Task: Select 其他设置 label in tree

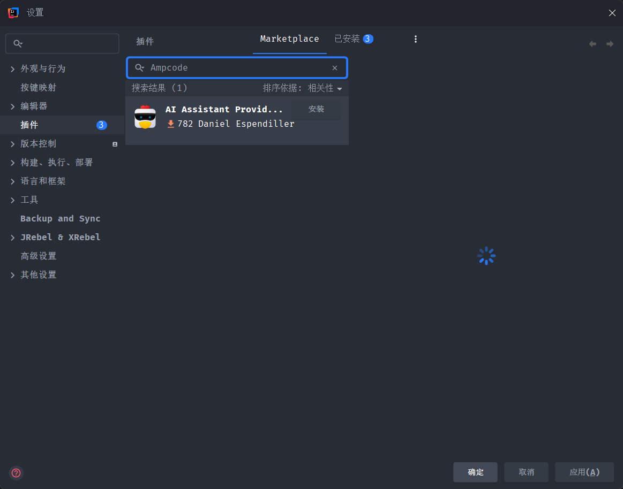Action: pos(39,274)
